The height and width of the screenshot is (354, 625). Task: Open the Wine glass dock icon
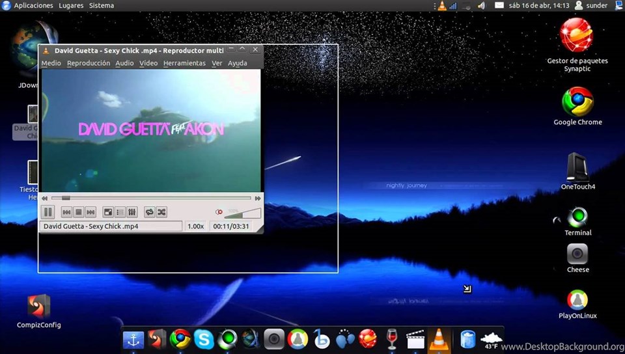pyautogui.click(x=392, y=339)
